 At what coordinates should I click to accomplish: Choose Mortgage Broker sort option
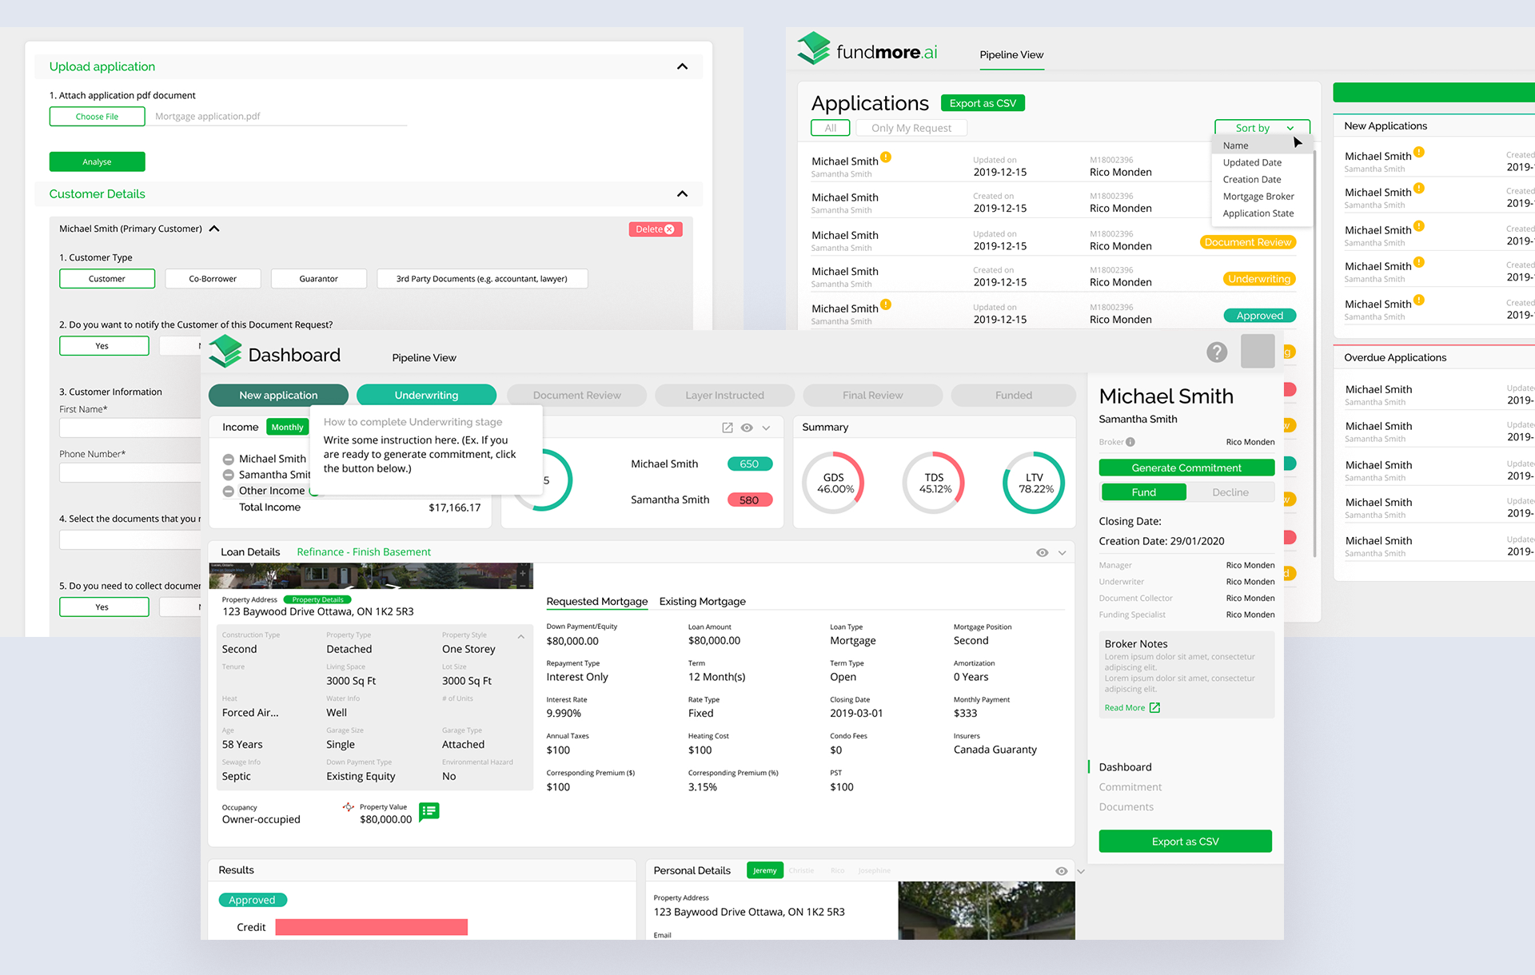pyautogui.click(x=1258, y=197)
